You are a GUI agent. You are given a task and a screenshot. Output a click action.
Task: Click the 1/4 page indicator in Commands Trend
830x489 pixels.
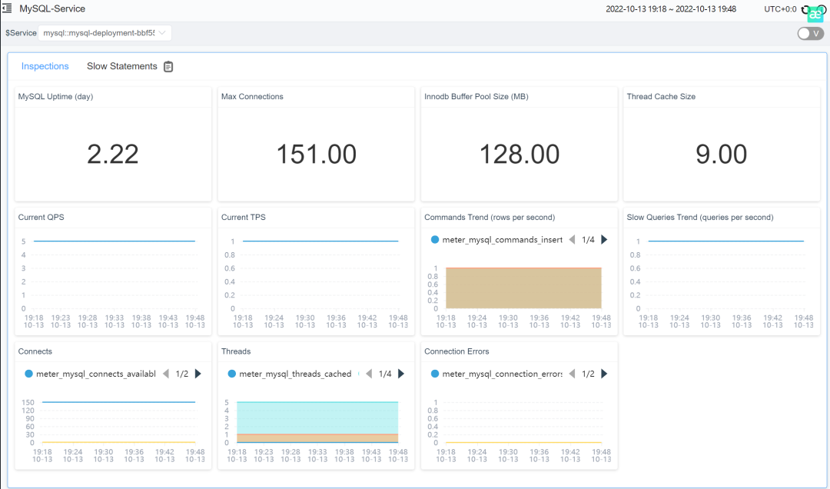pyautogui.click(x=588, y=239)
